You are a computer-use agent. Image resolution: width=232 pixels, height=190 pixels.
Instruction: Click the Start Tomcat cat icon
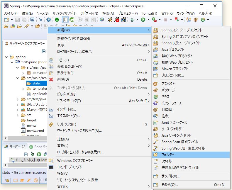coord(110,20)
